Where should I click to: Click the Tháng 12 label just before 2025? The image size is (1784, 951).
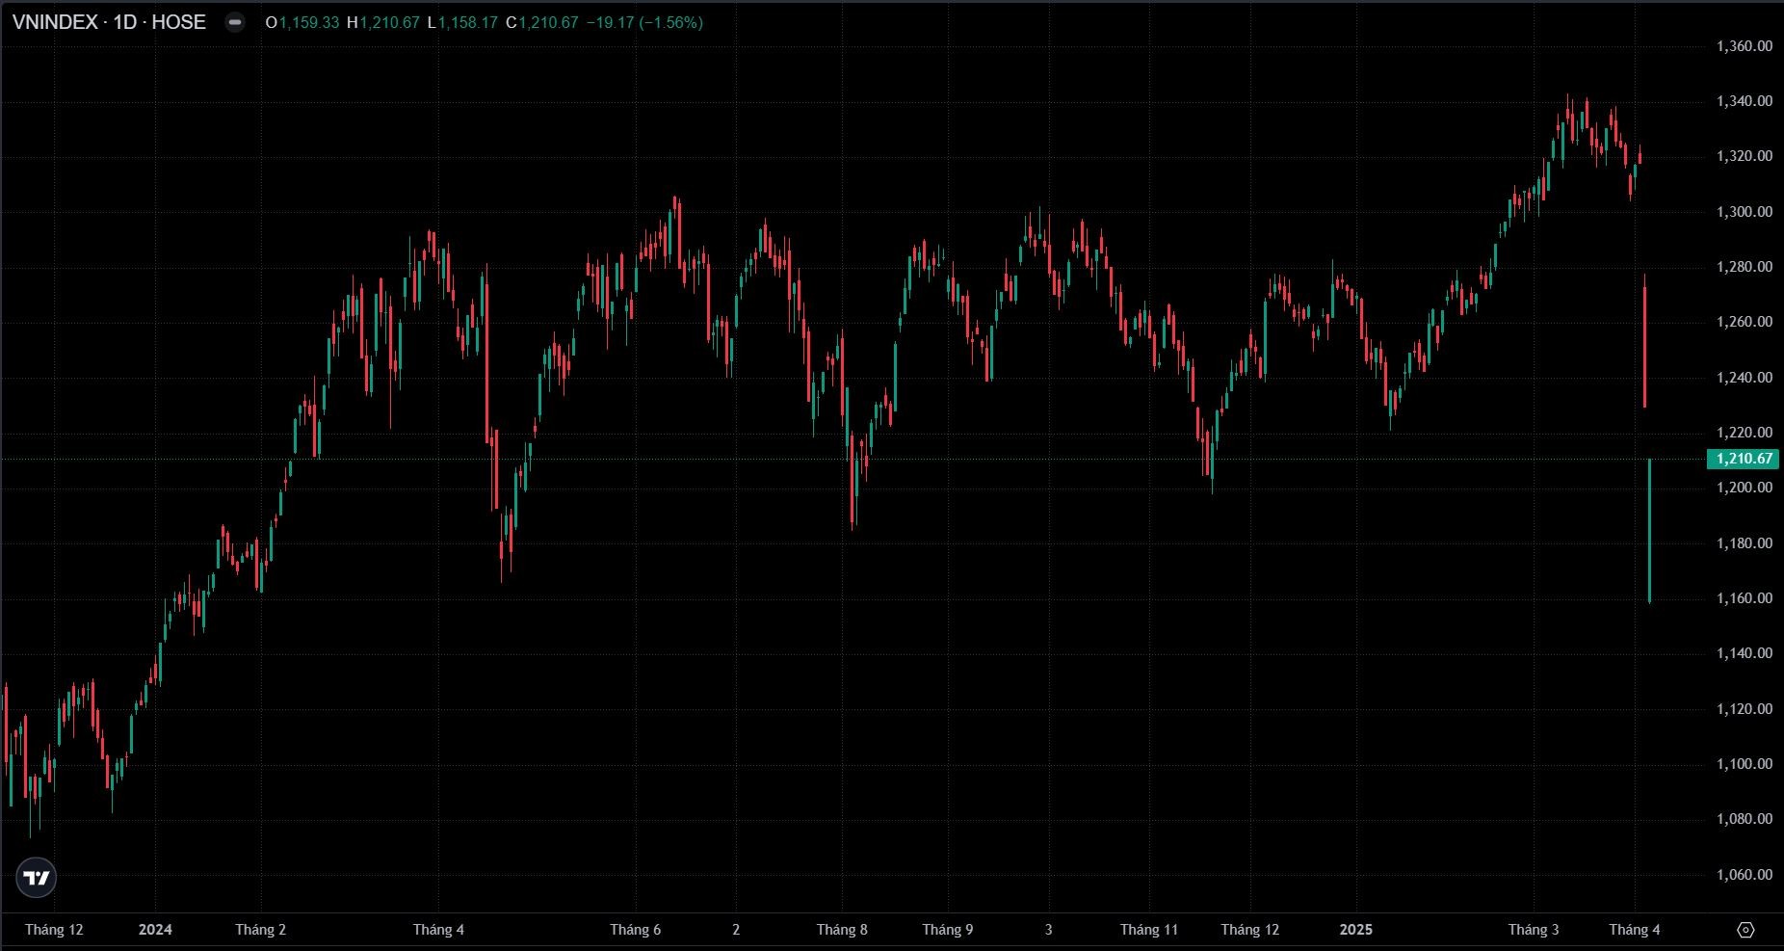[1250, 930]
